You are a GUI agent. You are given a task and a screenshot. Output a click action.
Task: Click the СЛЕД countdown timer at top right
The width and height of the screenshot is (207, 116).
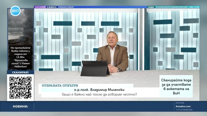pyautogui.click(x=194, y=7)
